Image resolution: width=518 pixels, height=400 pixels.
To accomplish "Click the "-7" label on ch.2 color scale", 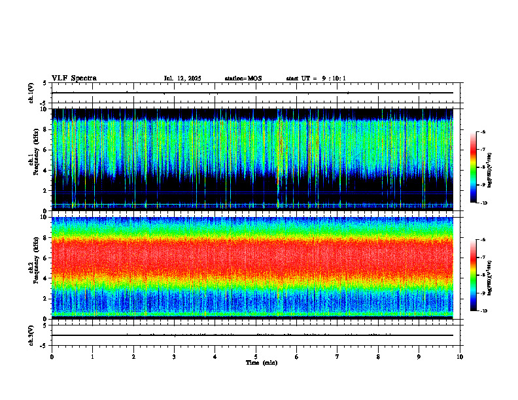I will pos(483,258).
